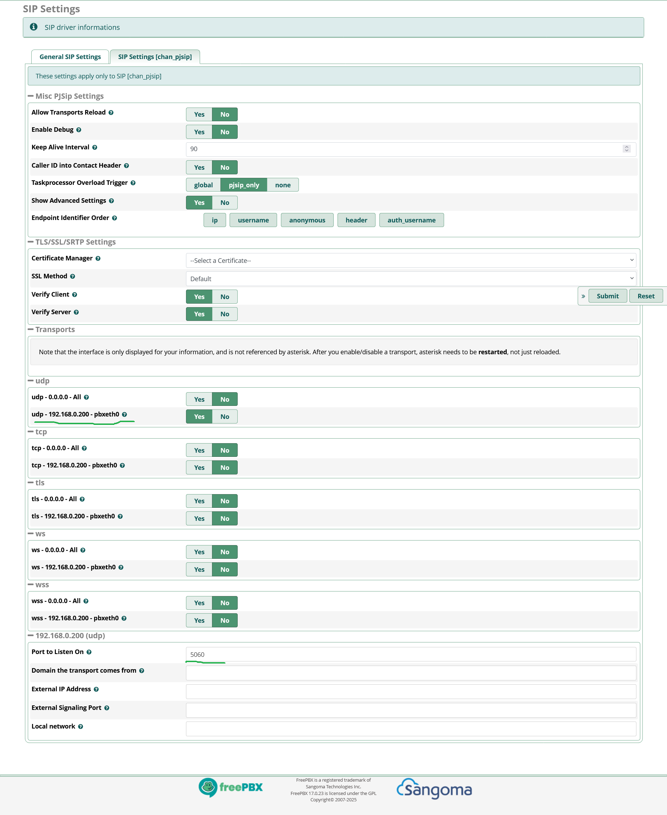Click help icon for Taskprocessor Overload Trigger

(x=133, y=183)
